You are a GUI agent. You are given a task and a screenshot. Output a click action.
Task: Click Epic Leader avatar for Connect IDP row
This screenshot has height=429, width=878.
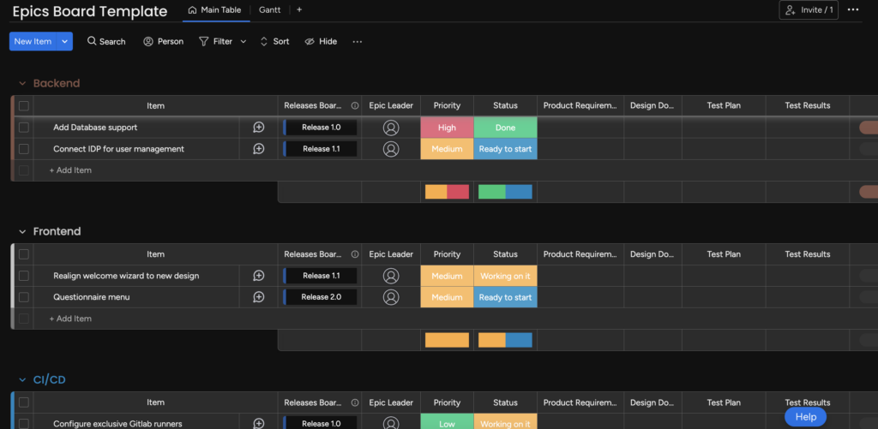click(x=391, y=149)
